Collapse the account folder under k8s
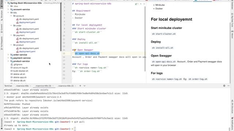 click(x=11, y=16)
